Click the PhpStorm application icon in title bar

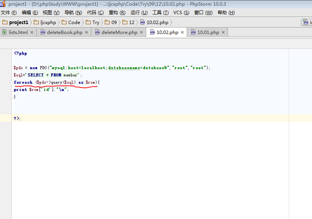pos(3,3)
